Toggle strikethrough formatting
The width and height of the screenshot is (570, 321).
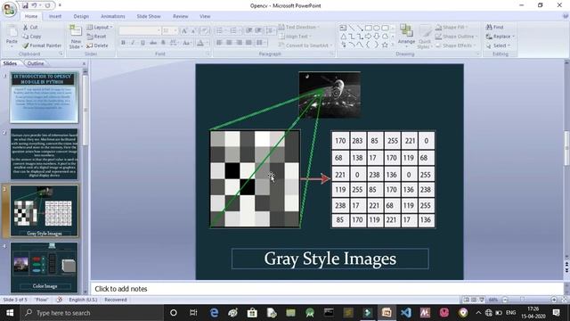pyautogui.click(x=153, y=43)
